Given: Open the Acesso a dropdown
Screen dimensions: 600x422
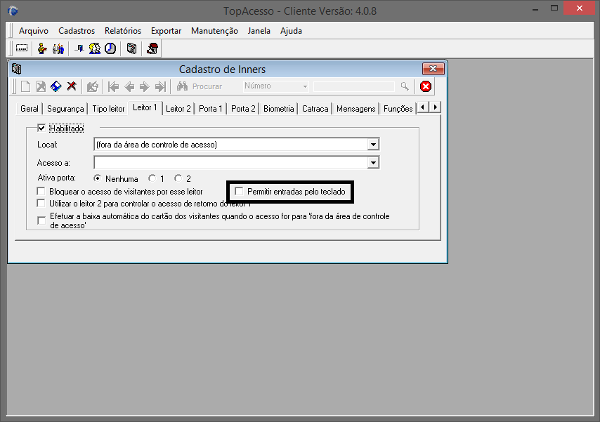Looking at the screenshot, I should [x=374, y=162].
